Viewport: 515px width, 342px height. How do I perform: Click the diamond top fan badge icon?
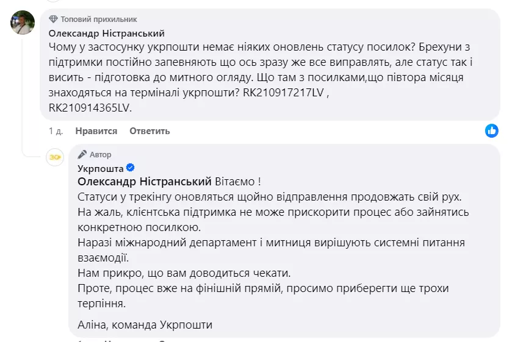click(53, 20)
